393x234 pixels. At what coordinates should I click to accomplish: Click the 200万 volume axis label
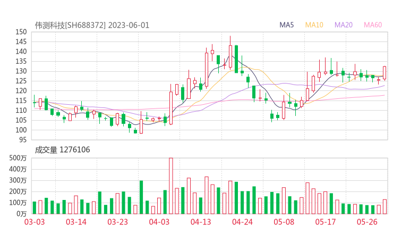(x=18, y=191)
